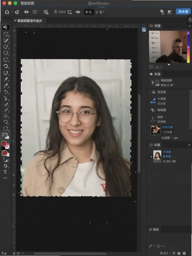Open the small chevron dropdown beside Home icon
The height and width of the screenshot is (256, 192).
pos(12,12)
